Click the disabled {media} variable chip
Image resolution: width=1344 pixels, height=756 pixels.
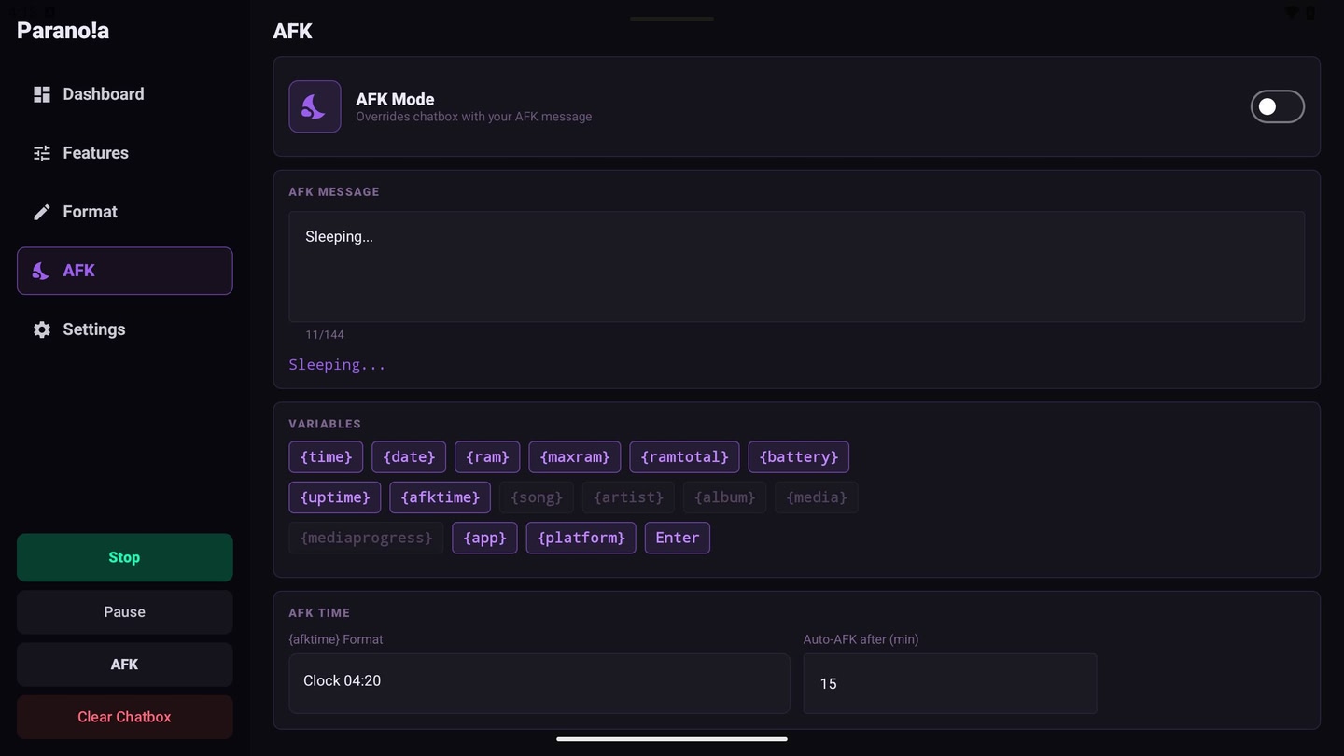(817, 497)
